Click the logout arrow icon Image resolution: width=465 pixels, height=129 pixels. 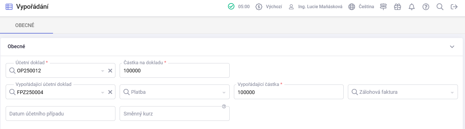coord(454,7)
